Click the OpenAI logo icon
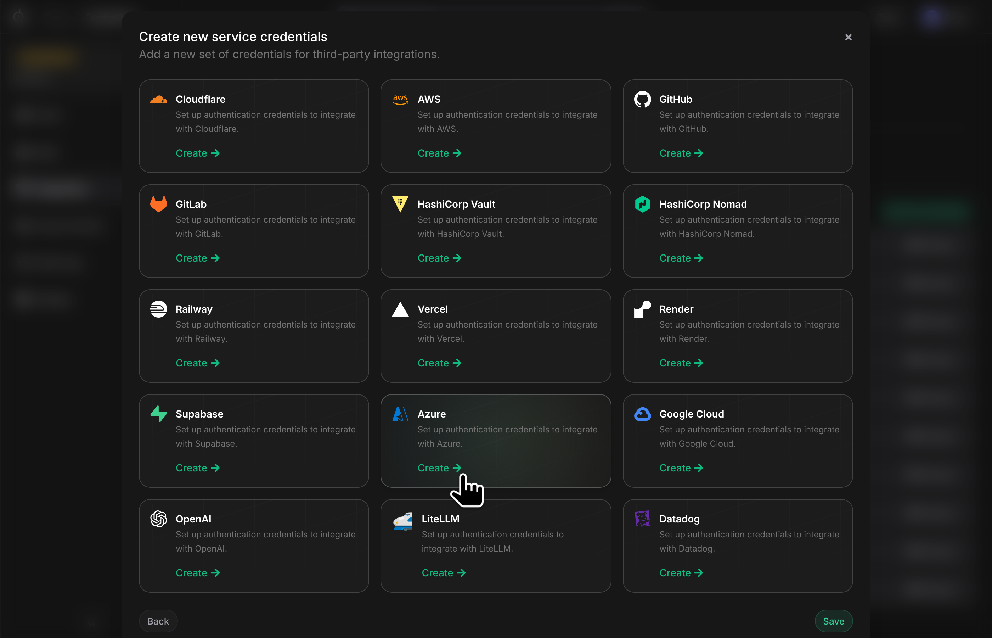Screen dimensions: 992x638 click(159, 519)
